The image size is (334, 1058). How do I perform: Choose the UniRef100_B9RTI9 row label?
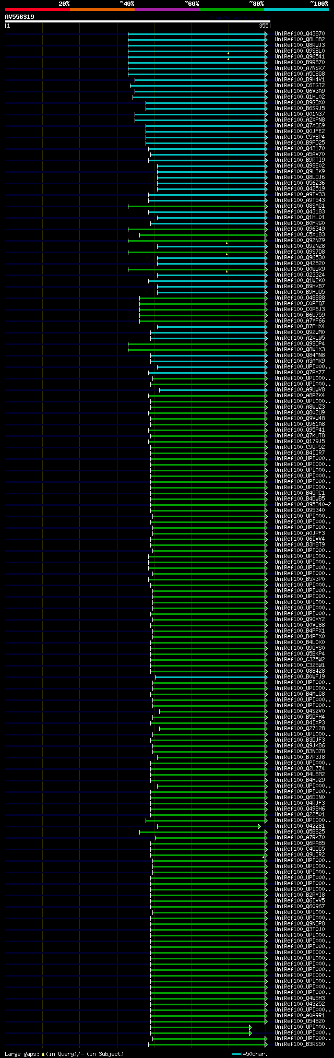point(300,160)
